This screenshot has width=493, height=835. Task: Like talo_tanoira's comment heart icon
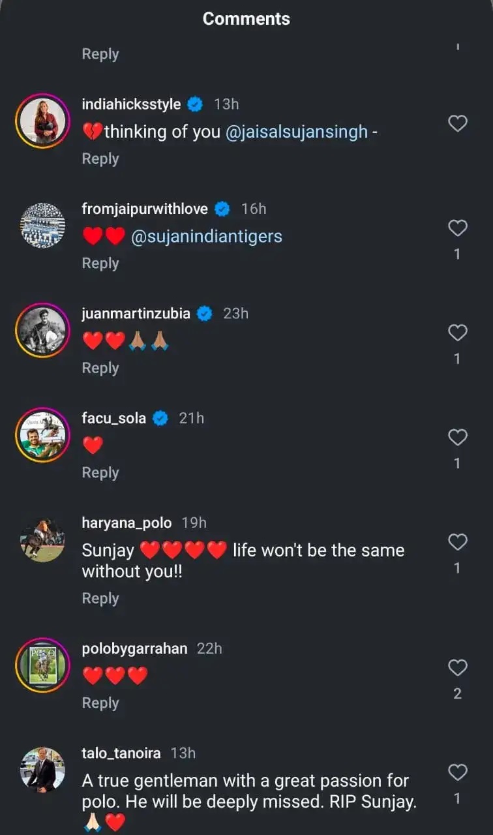tap(458, 772)
